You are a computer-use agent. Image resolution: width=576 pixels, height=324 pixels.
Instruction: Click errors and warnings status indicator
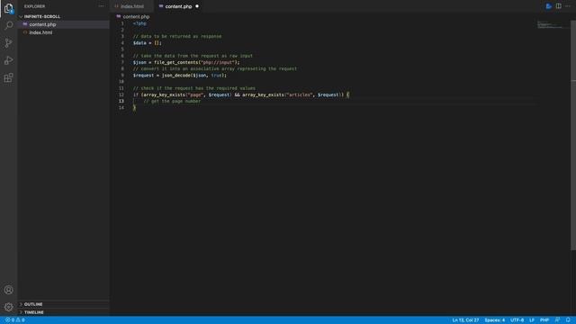tap(15, 320)
